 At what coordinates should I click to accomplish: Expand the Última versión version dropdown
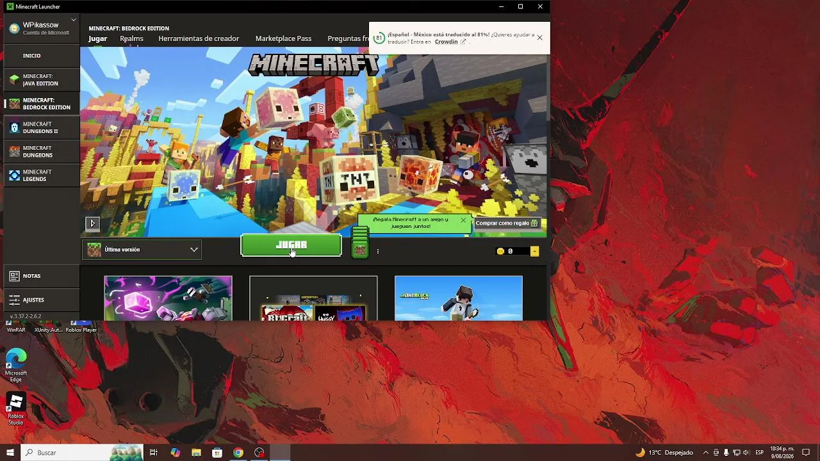click(x=142, y=250)
